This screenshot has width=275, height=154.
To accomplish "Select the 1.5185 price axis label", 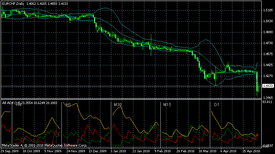I will [268, 10].
